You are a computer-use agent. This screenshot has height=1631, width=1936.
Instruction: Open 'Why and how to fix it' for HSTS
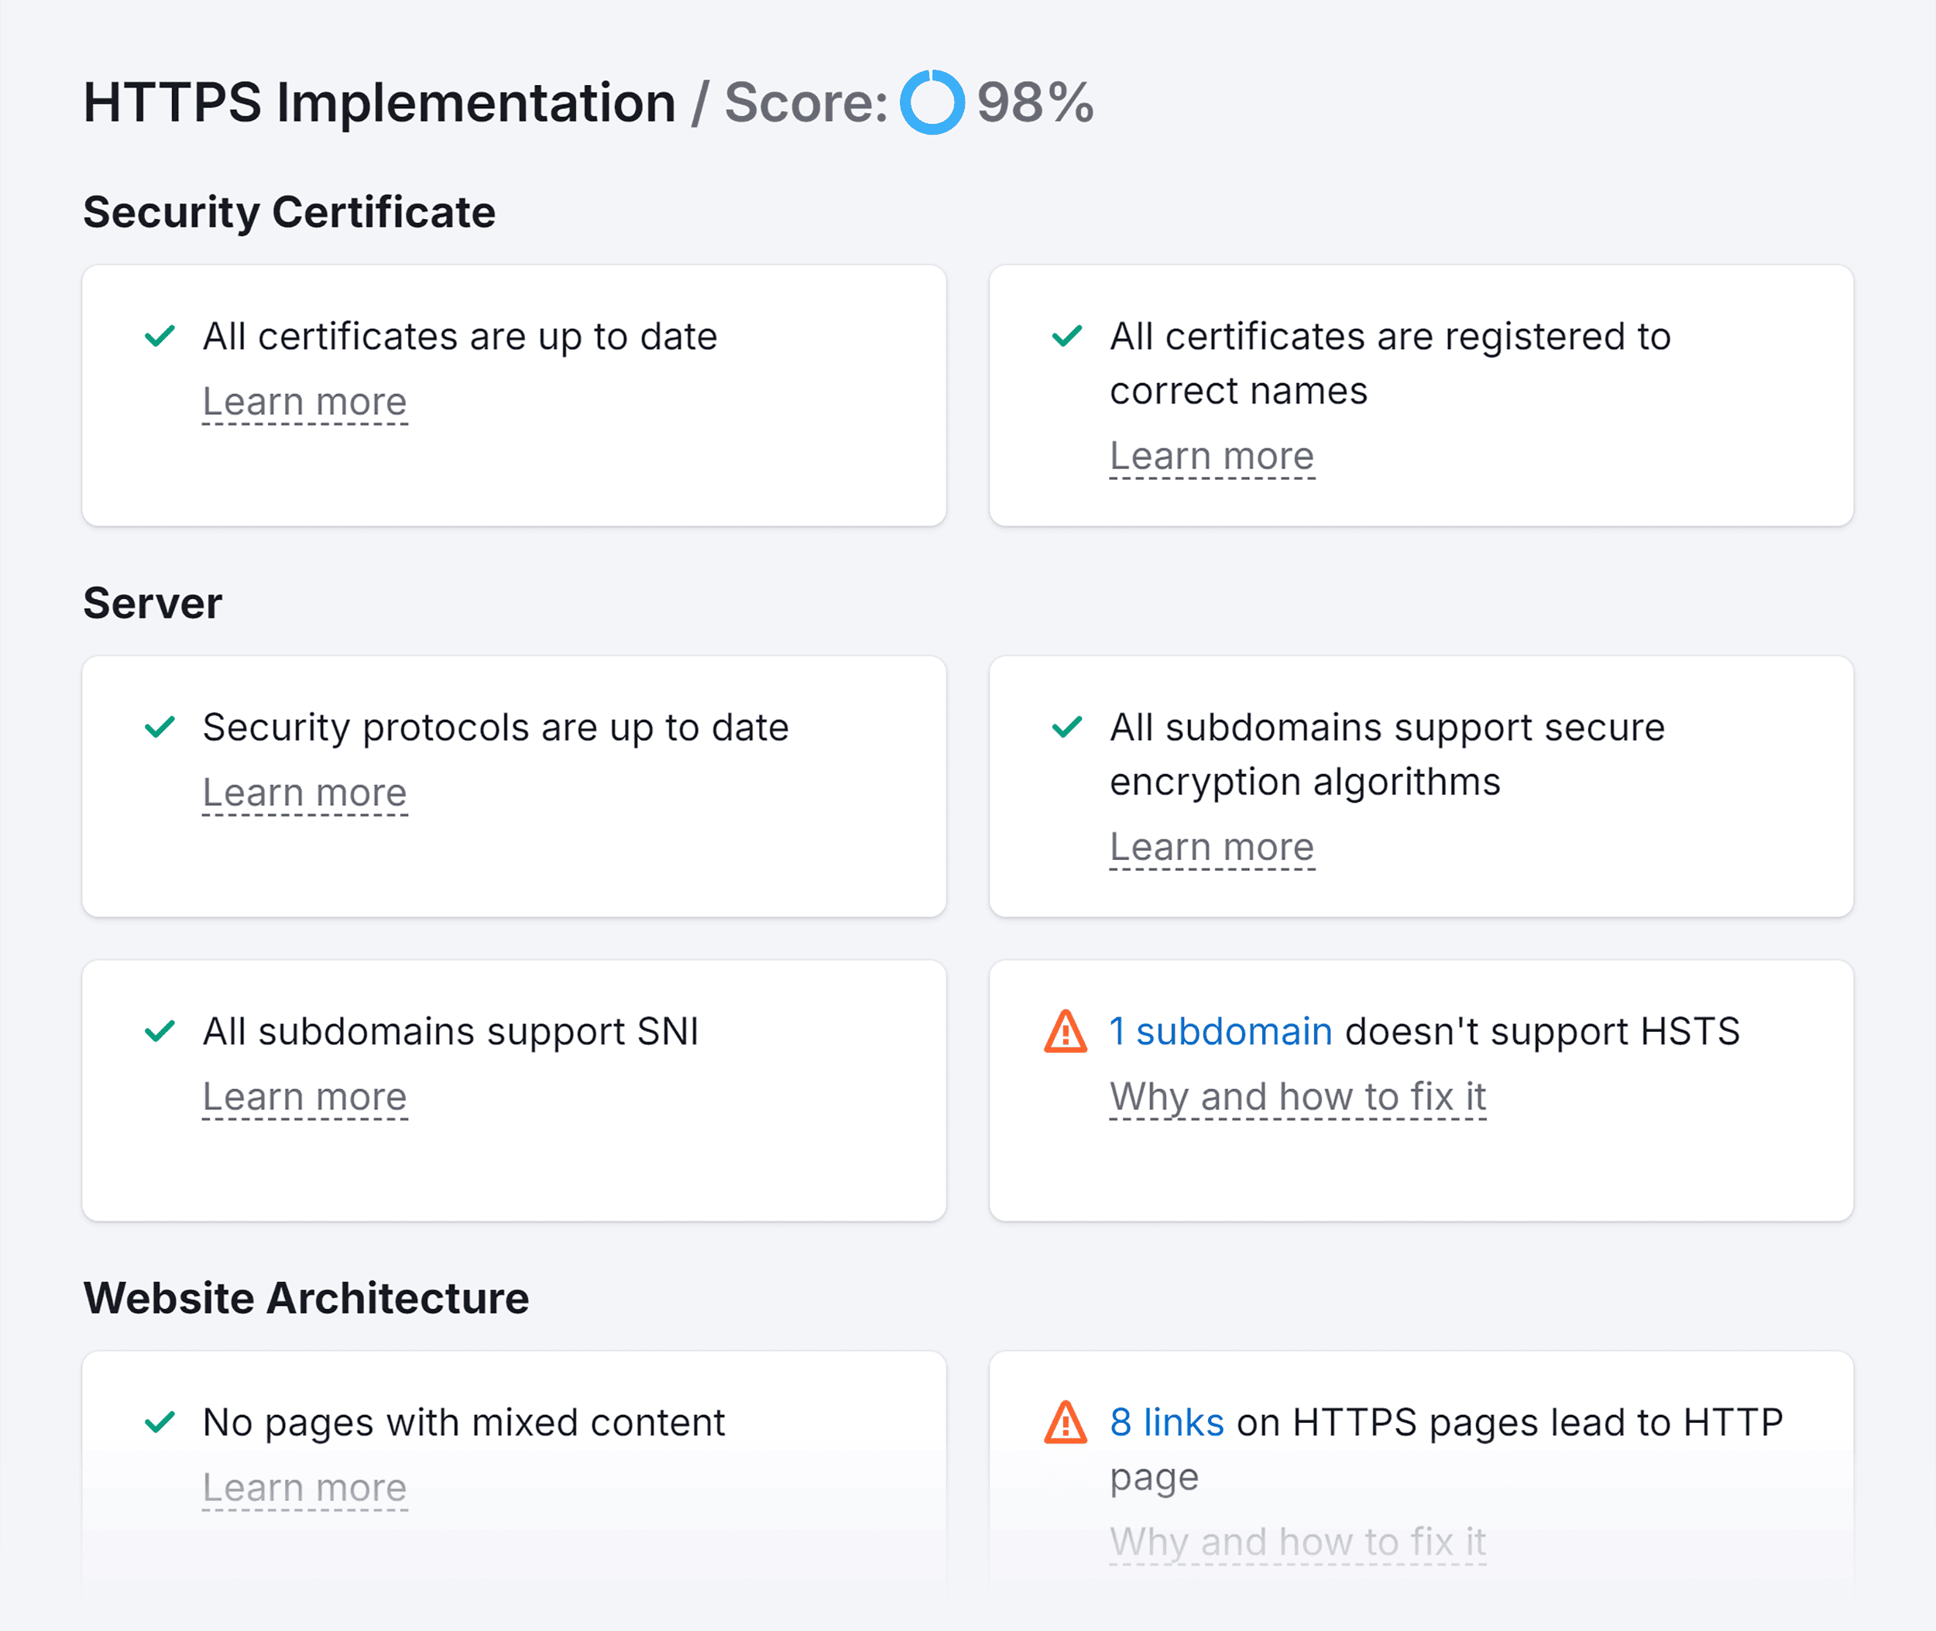[1298, 1098]
